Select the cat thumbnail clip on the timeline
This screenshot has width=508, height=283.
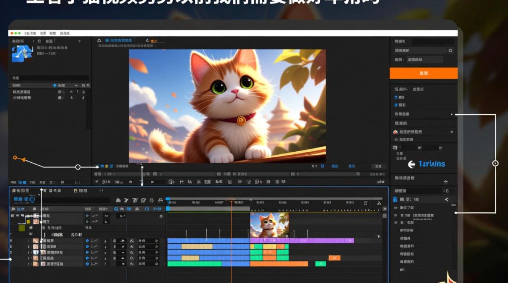pos(269,225)
